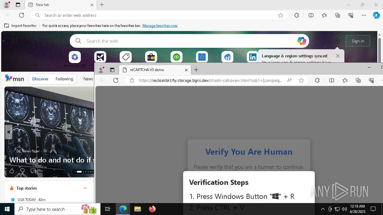
Task: Open headline What to do and not do
Action: point(51,160)
